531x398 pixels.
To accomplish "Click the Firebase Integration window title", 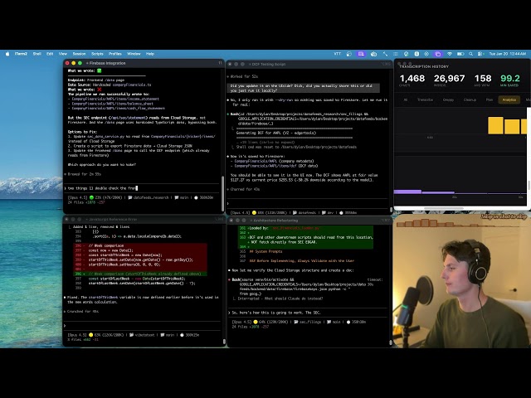I will 107,63.
